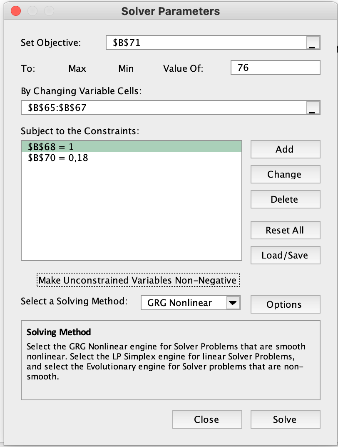Click the Add constraint button
Viewport: 338px width, 447px height.
pos(286,149)
